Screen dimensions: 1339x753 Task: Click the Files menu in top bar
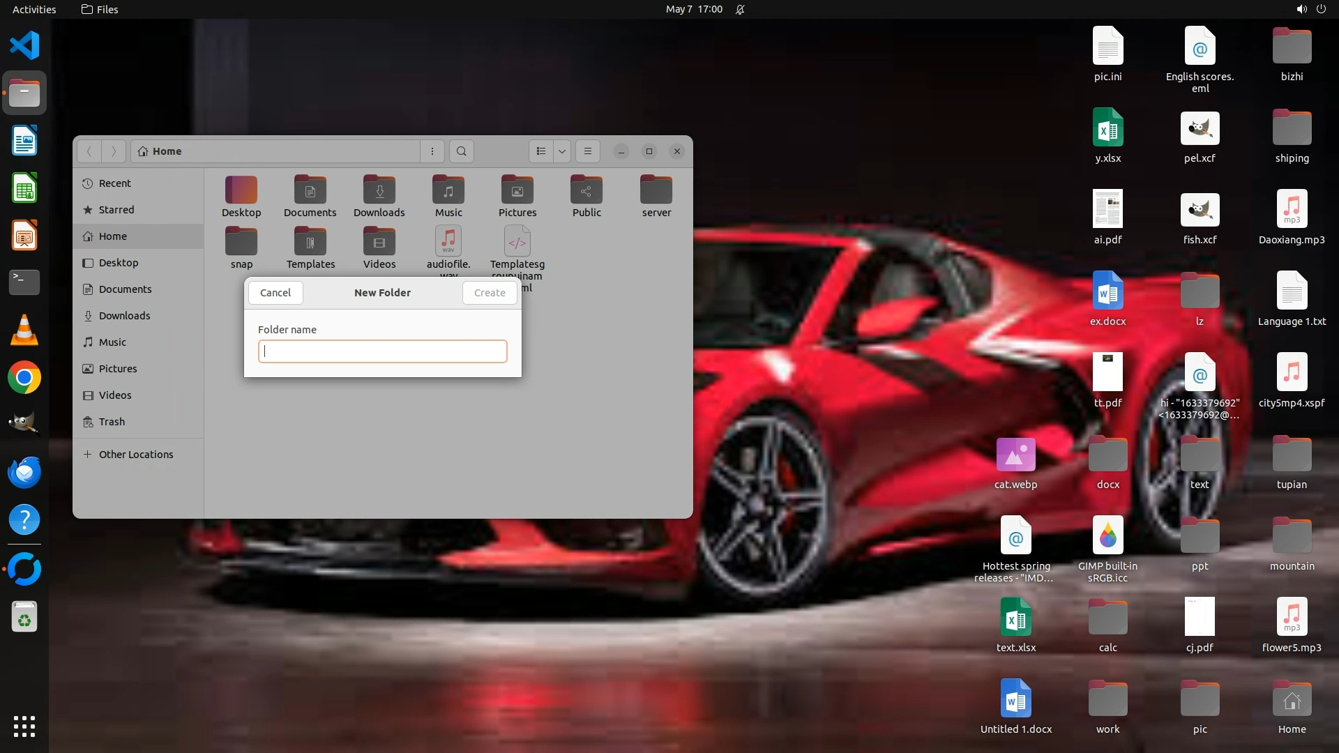click(x=100, y=9)
